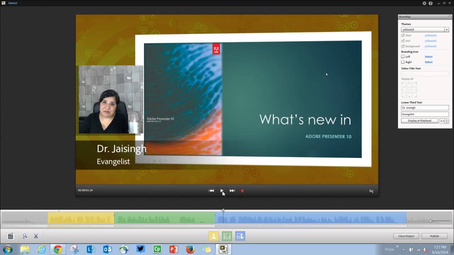Open Sticky Notes from taskbar
Screen dimensions: 454x255
[x=206, y=250]
